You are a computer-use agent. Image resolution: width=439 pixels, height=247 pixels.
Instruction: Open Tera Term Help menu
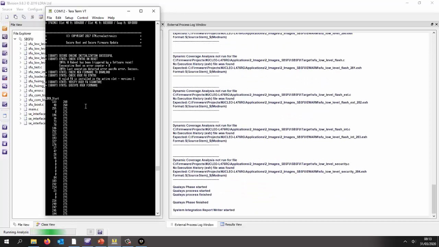coord(111,18)
